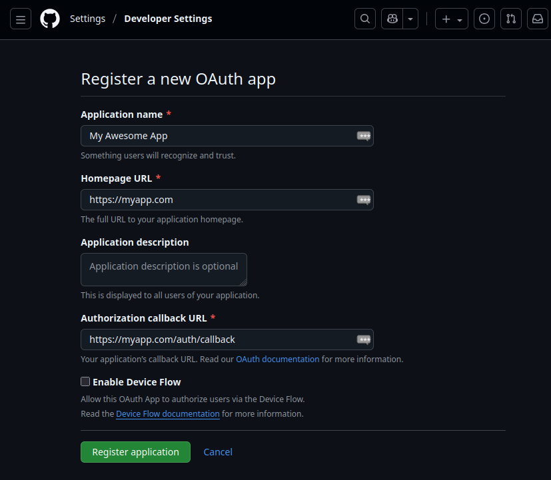Click the autofill icon in Homepage URL
The width and height of the screenshot is (551, 480).
click(364, 199)
